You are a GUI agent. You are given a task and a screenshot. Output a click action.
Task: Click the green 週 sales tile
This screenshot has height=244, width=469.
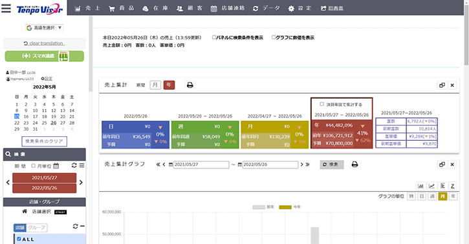point(205,135)
